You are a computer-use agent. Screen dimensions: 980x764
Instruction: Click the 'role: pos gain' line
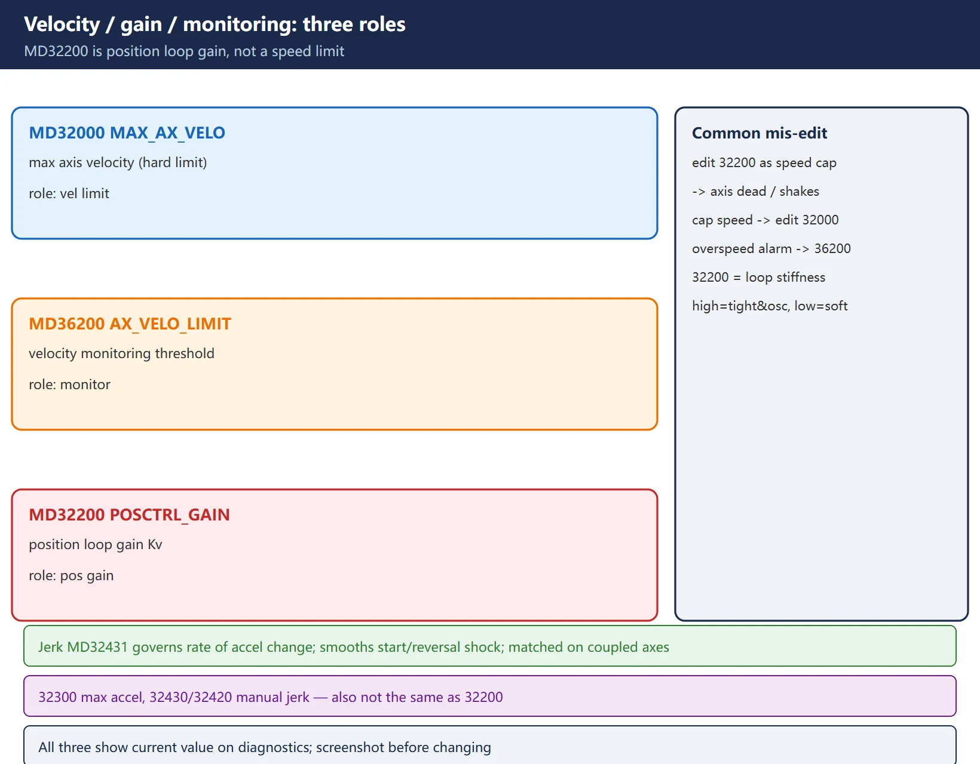pos(71,575)
